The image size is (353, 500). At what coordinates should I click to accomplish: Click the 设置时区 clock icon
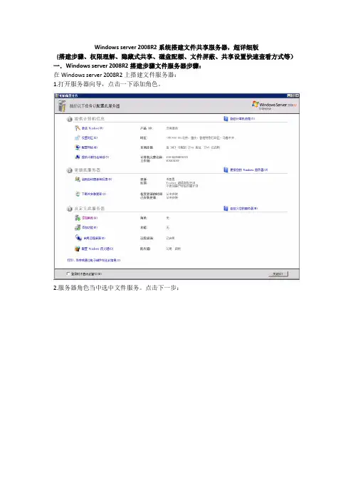[78, 137]
